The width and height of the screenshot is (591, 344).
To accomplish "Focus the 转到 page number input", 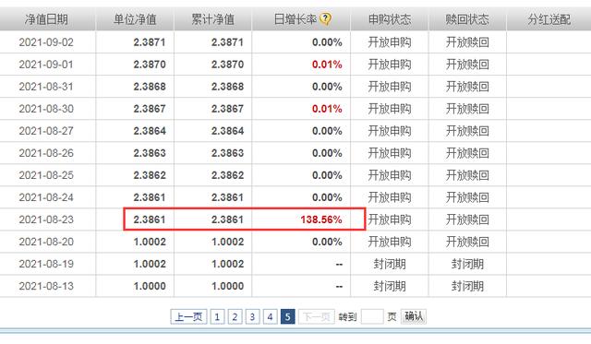I will tap(372, 316).
